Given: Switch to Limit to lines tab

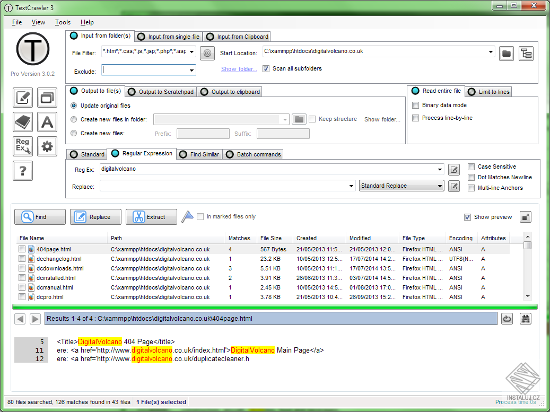Looking at the screenshot, I should [x=489, y=92].
